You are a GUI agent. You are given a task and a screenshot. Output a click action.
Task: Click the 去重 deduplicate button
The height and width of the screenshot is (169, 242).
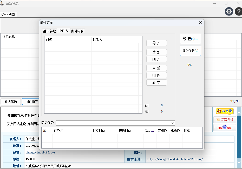click(156, 68)
